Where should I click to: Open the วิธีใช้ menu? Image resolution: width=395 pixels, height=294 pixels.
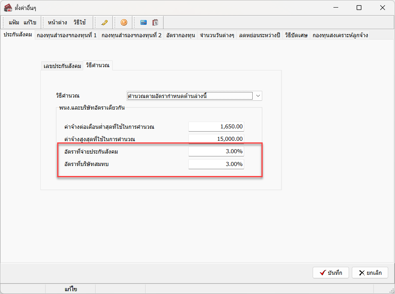[80, 22]
